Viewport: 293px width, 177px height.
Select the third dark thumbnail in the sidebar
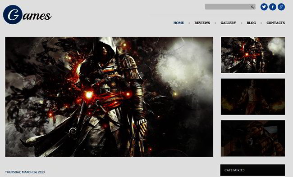253,138
